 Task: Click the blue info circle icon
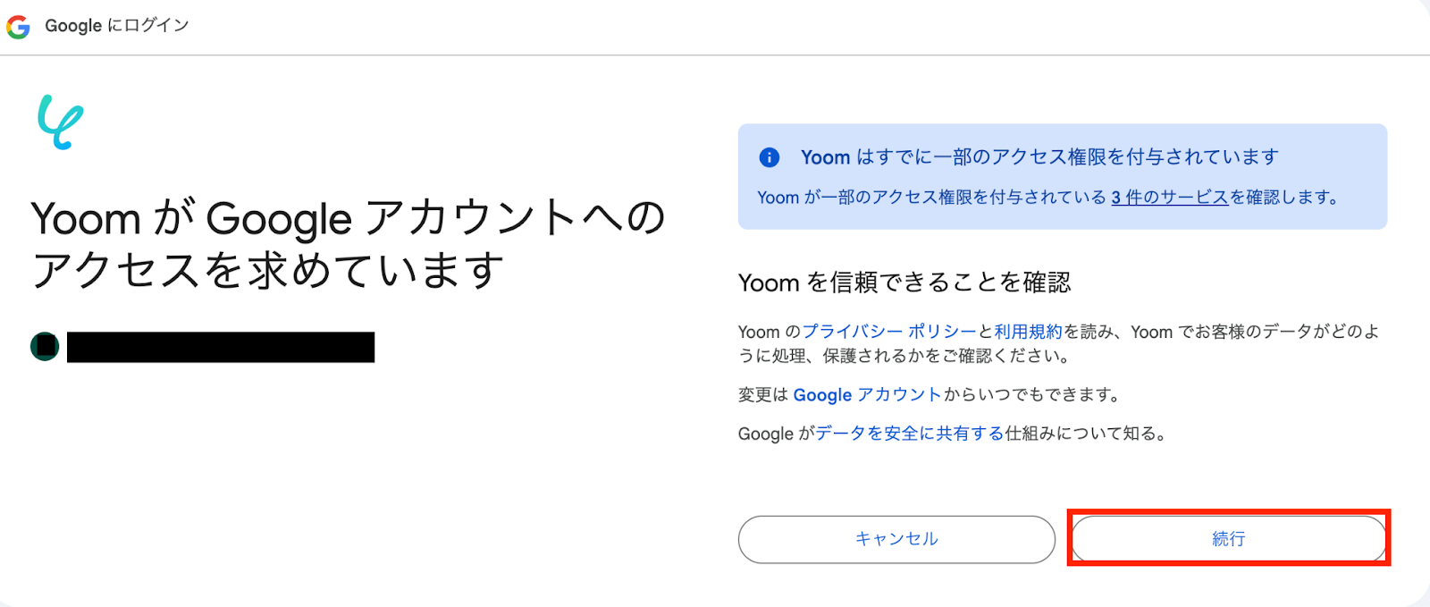point(769,158)
